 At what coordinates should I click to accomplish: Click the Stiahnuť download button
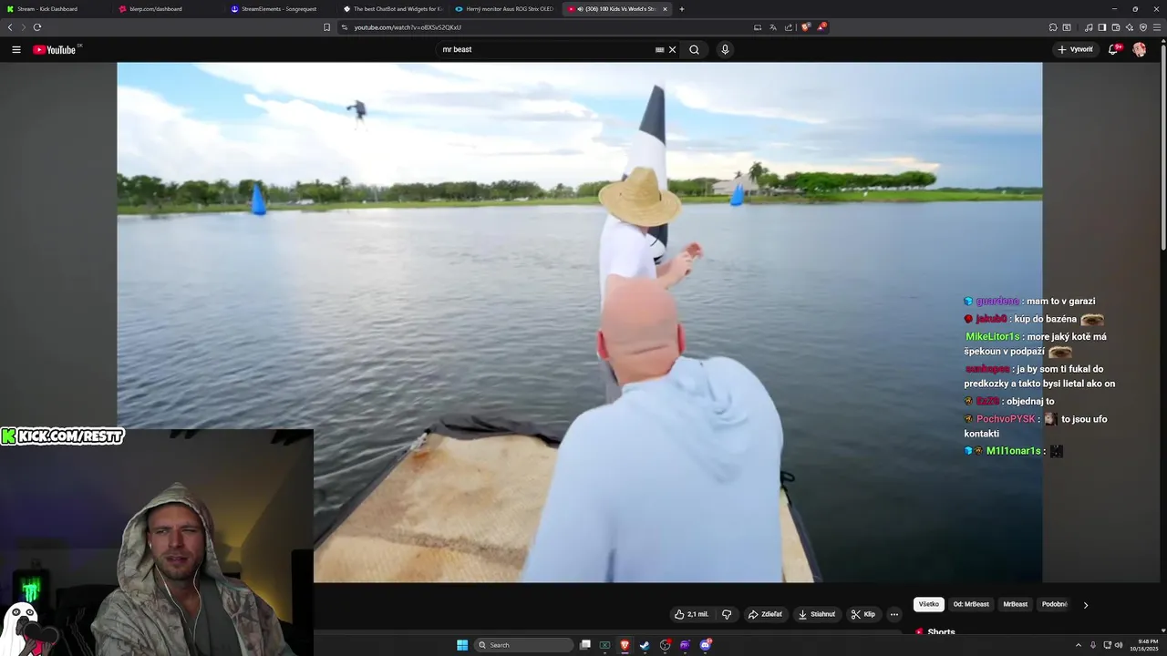pos(816,614)
